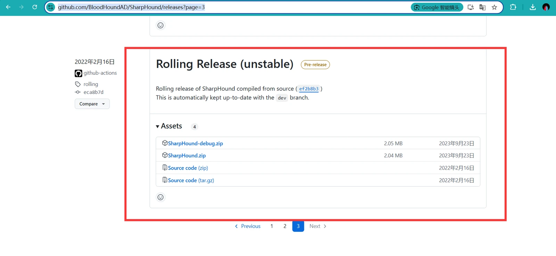Download Source code (tar.gz)
The image size is (556, 256).
click(191, 181)
